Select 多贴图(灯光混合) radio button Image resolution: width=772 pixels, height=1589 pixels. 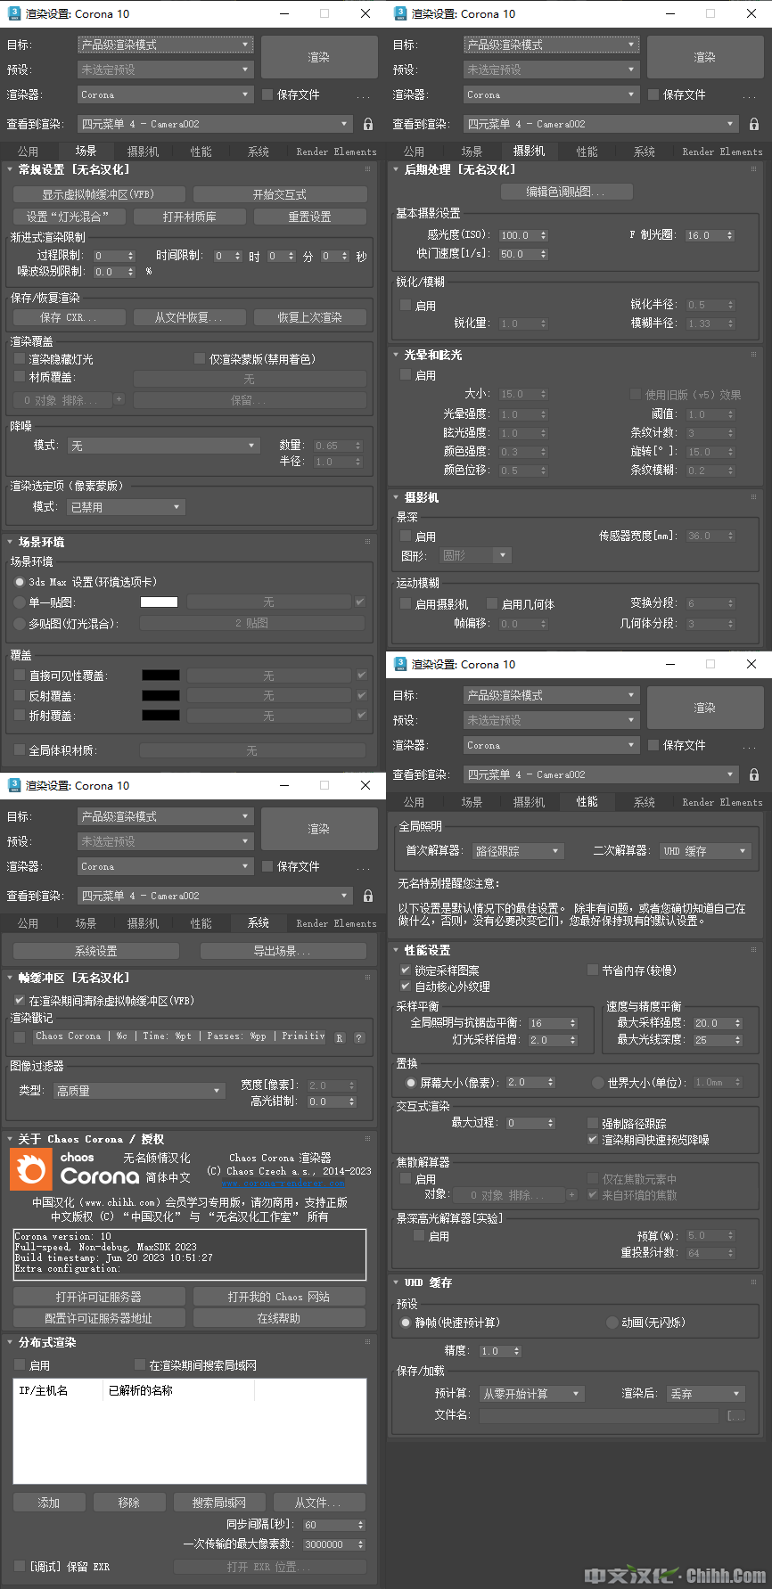20,623
